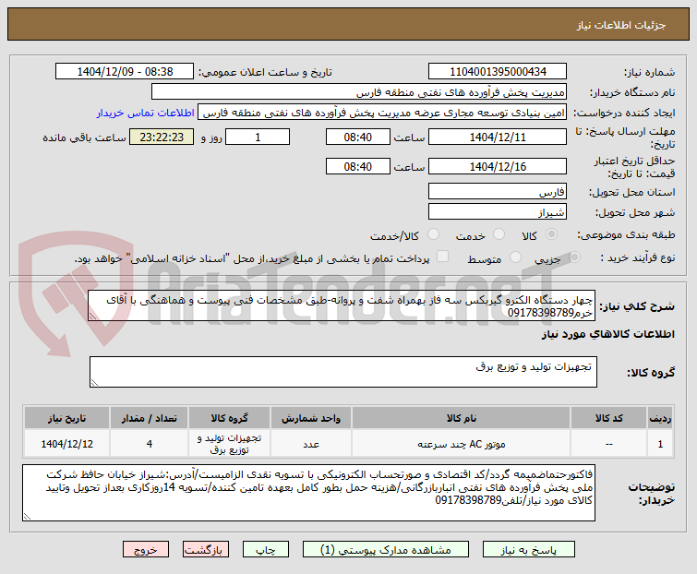Click the quantity cell showing 4

[x=149, y=444]
